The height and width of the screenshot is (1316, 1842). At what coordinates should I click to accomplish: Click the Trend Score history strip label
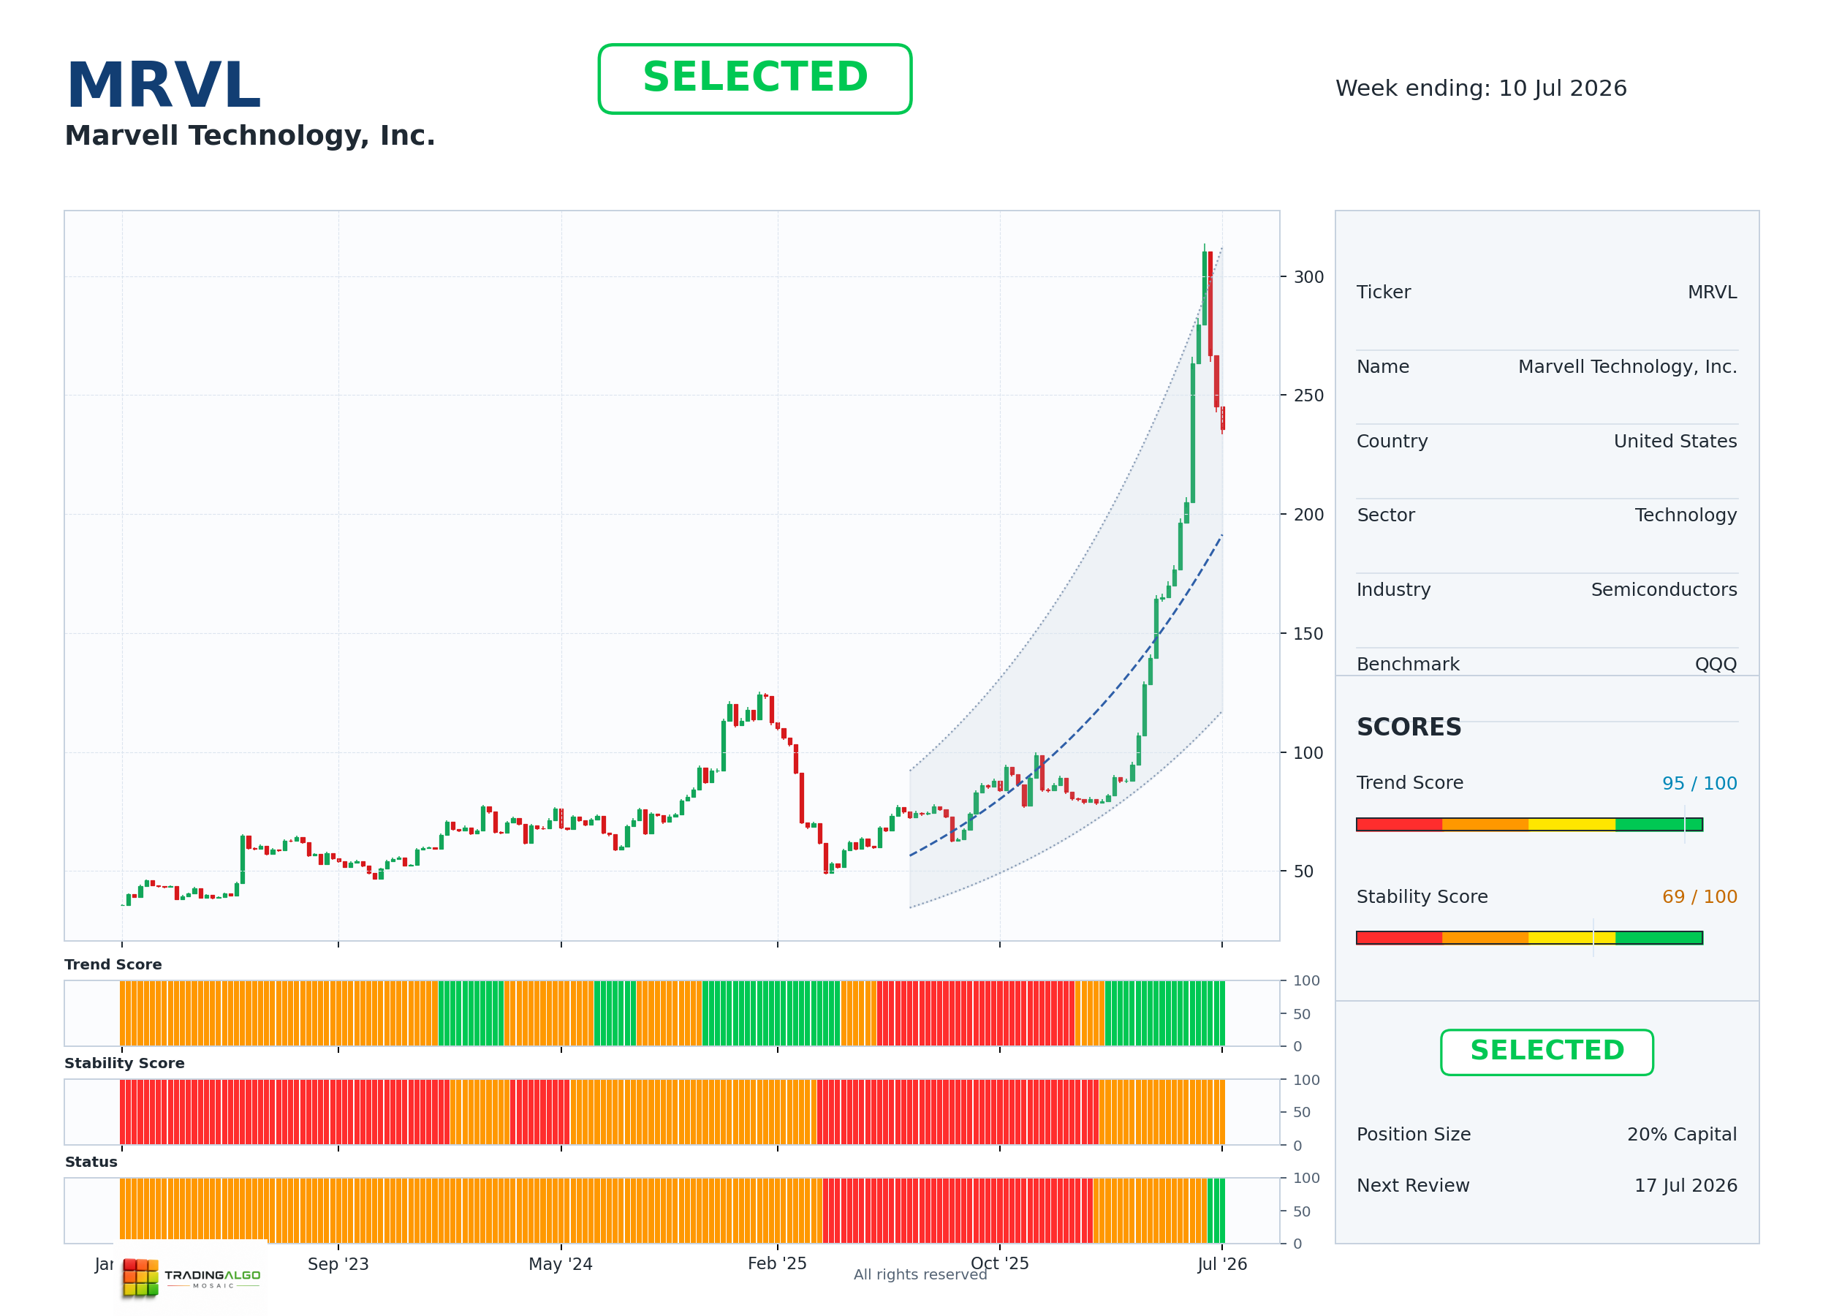coord(113,964)
